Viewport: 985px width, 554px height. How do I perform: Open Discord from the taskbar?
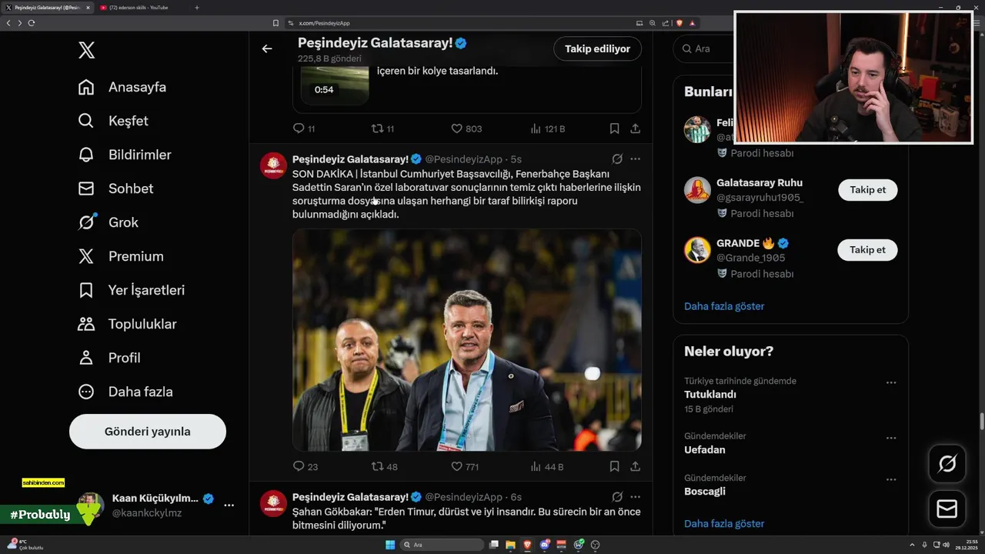click(x=545, y=545)
